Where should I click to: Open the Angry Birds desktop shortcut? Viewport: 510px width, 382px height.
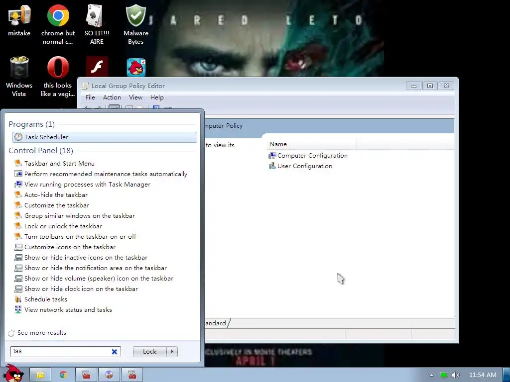(x=136, y=67)
